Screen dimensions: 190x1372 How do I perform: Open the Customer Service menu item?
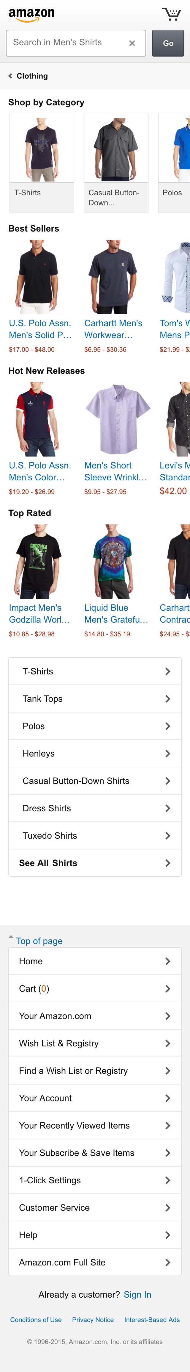[x=94, y=1207]
